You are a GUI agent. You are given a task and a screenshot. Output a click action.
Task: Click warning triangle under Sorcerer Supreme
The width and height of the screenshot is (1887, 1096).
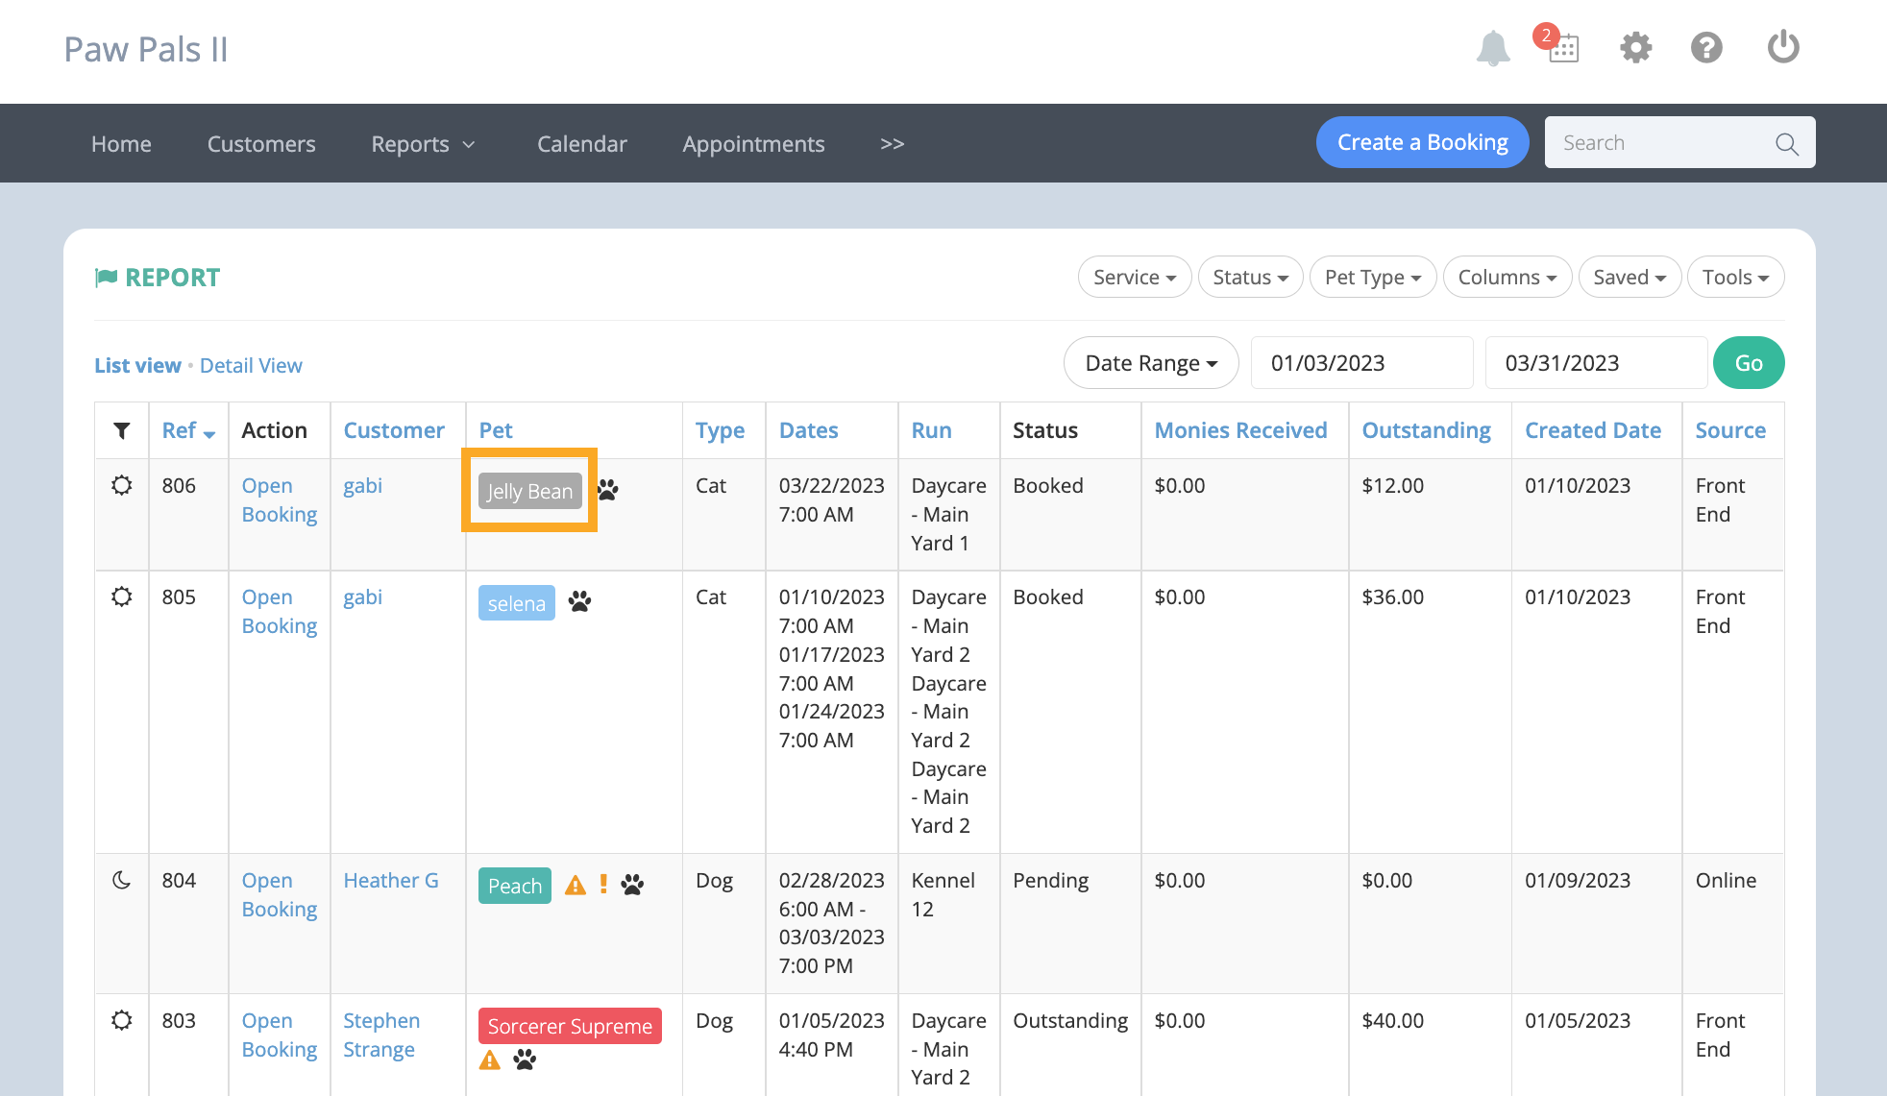click(490, 1059)
